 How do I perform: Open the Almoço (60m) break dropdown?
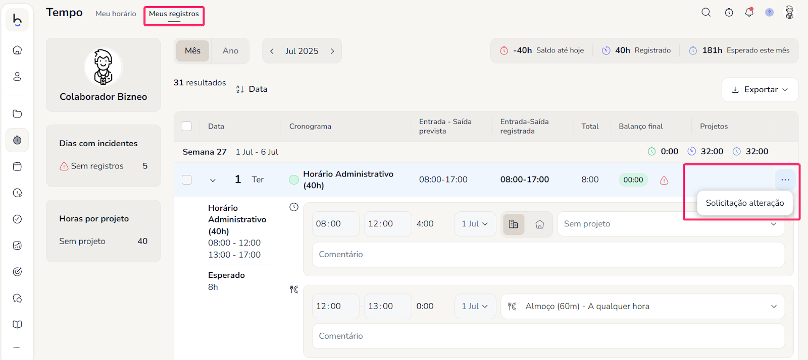(x=642, y=307)
